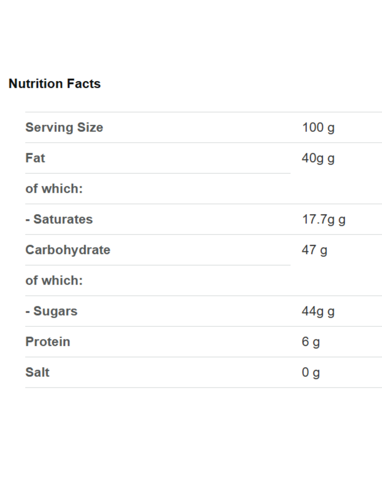This screenshot has width=382, height=477.
Task: Click 'of which:' text under Carbohydrate
Action: tap(54, 281)
